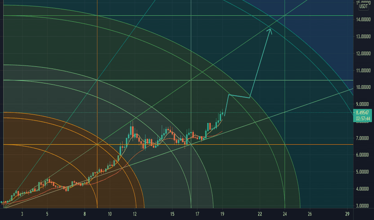Click the current price tag 8.49547
Screen dimensions: 374x220
click(362, 112)
